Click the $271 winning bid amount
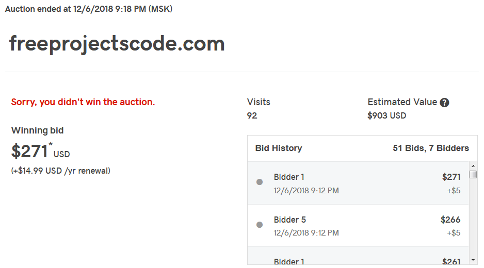 [x=29, y=151]
